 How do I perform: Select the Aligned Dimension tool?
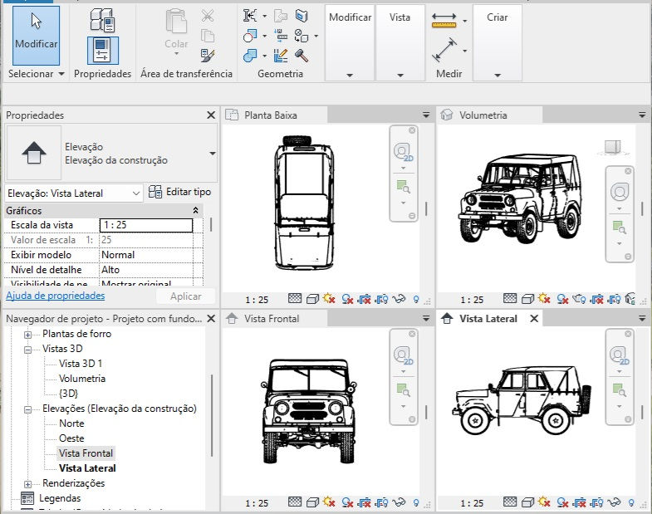coord(444,50)
